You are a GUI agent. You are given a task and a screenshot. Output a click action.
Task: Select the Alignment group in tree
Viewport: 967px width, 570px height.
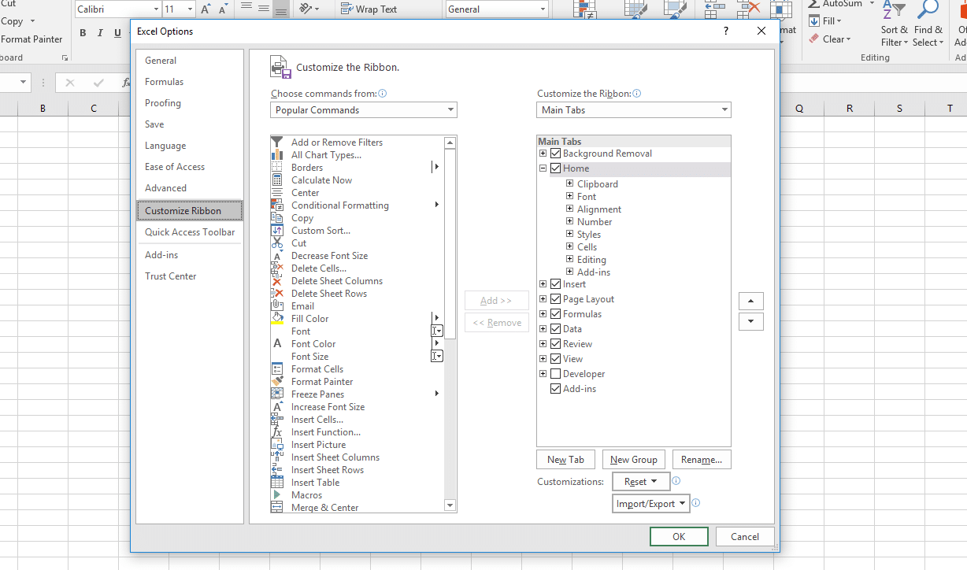pos(599,209)
